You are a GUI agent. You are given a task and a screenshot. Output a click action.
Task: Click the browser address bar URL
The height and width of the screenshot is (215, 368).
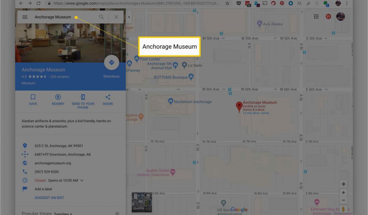[136, 3]
